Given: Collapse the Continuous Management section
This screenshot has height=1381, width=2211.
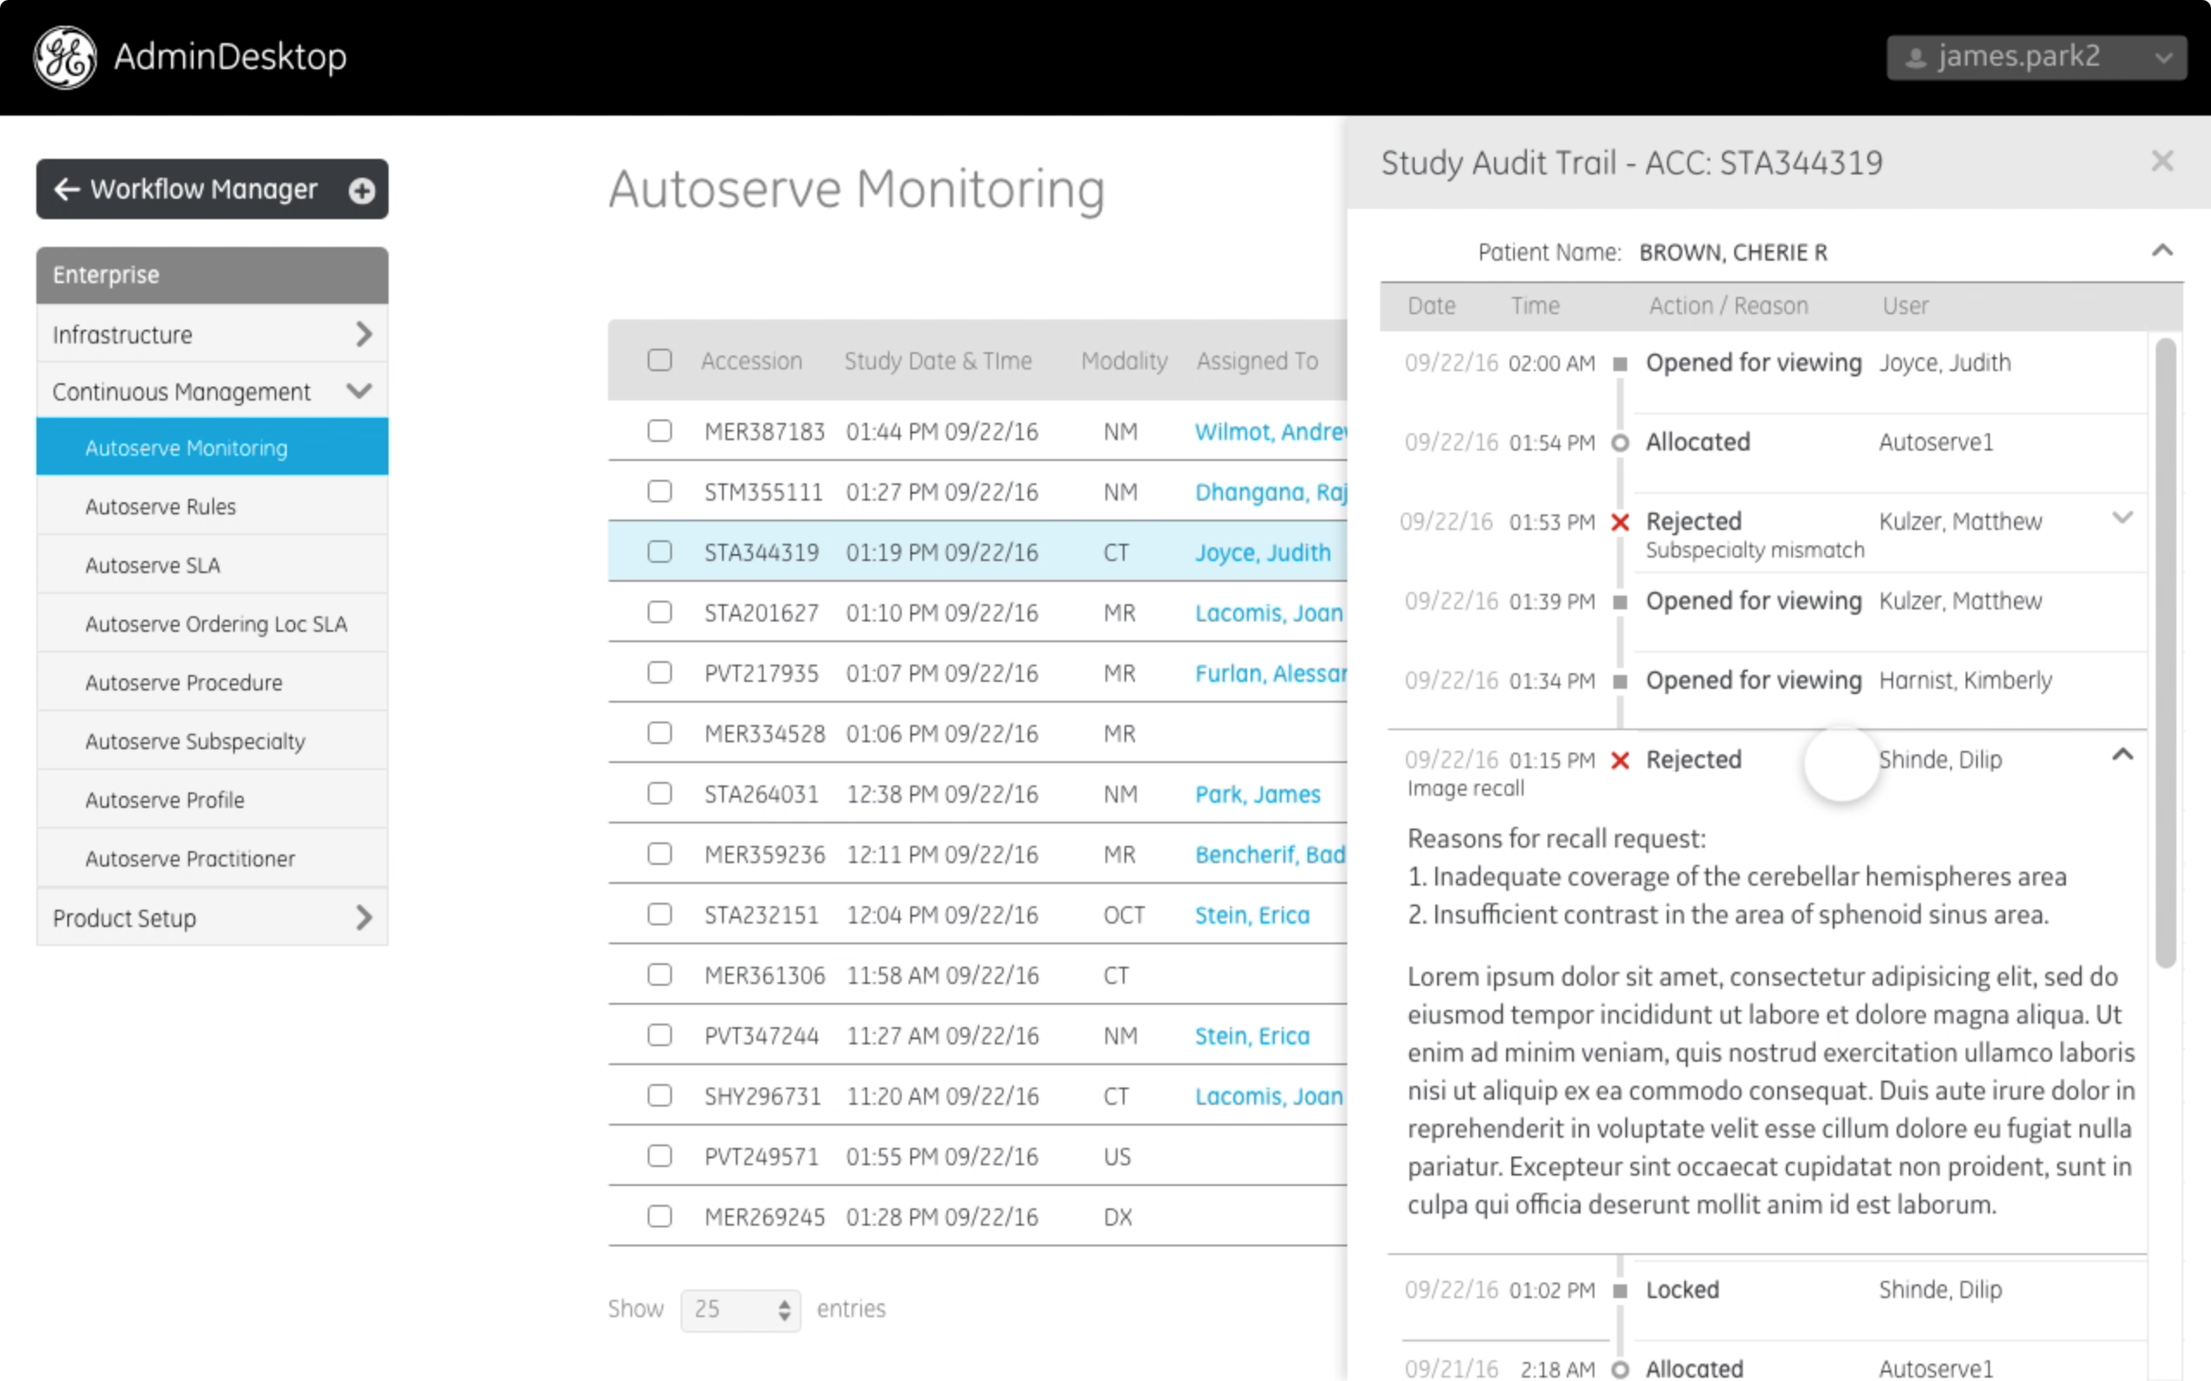Looking at the screenshot, I should tap(212, 391).
